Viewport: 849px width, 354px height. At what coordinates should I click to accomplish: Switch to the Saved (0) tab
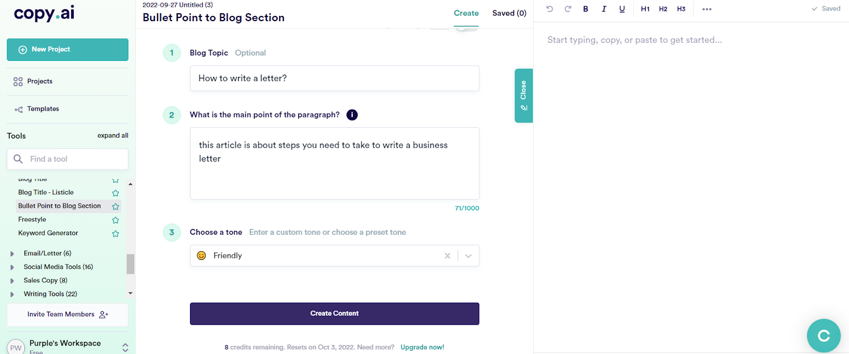coord(509,13)
